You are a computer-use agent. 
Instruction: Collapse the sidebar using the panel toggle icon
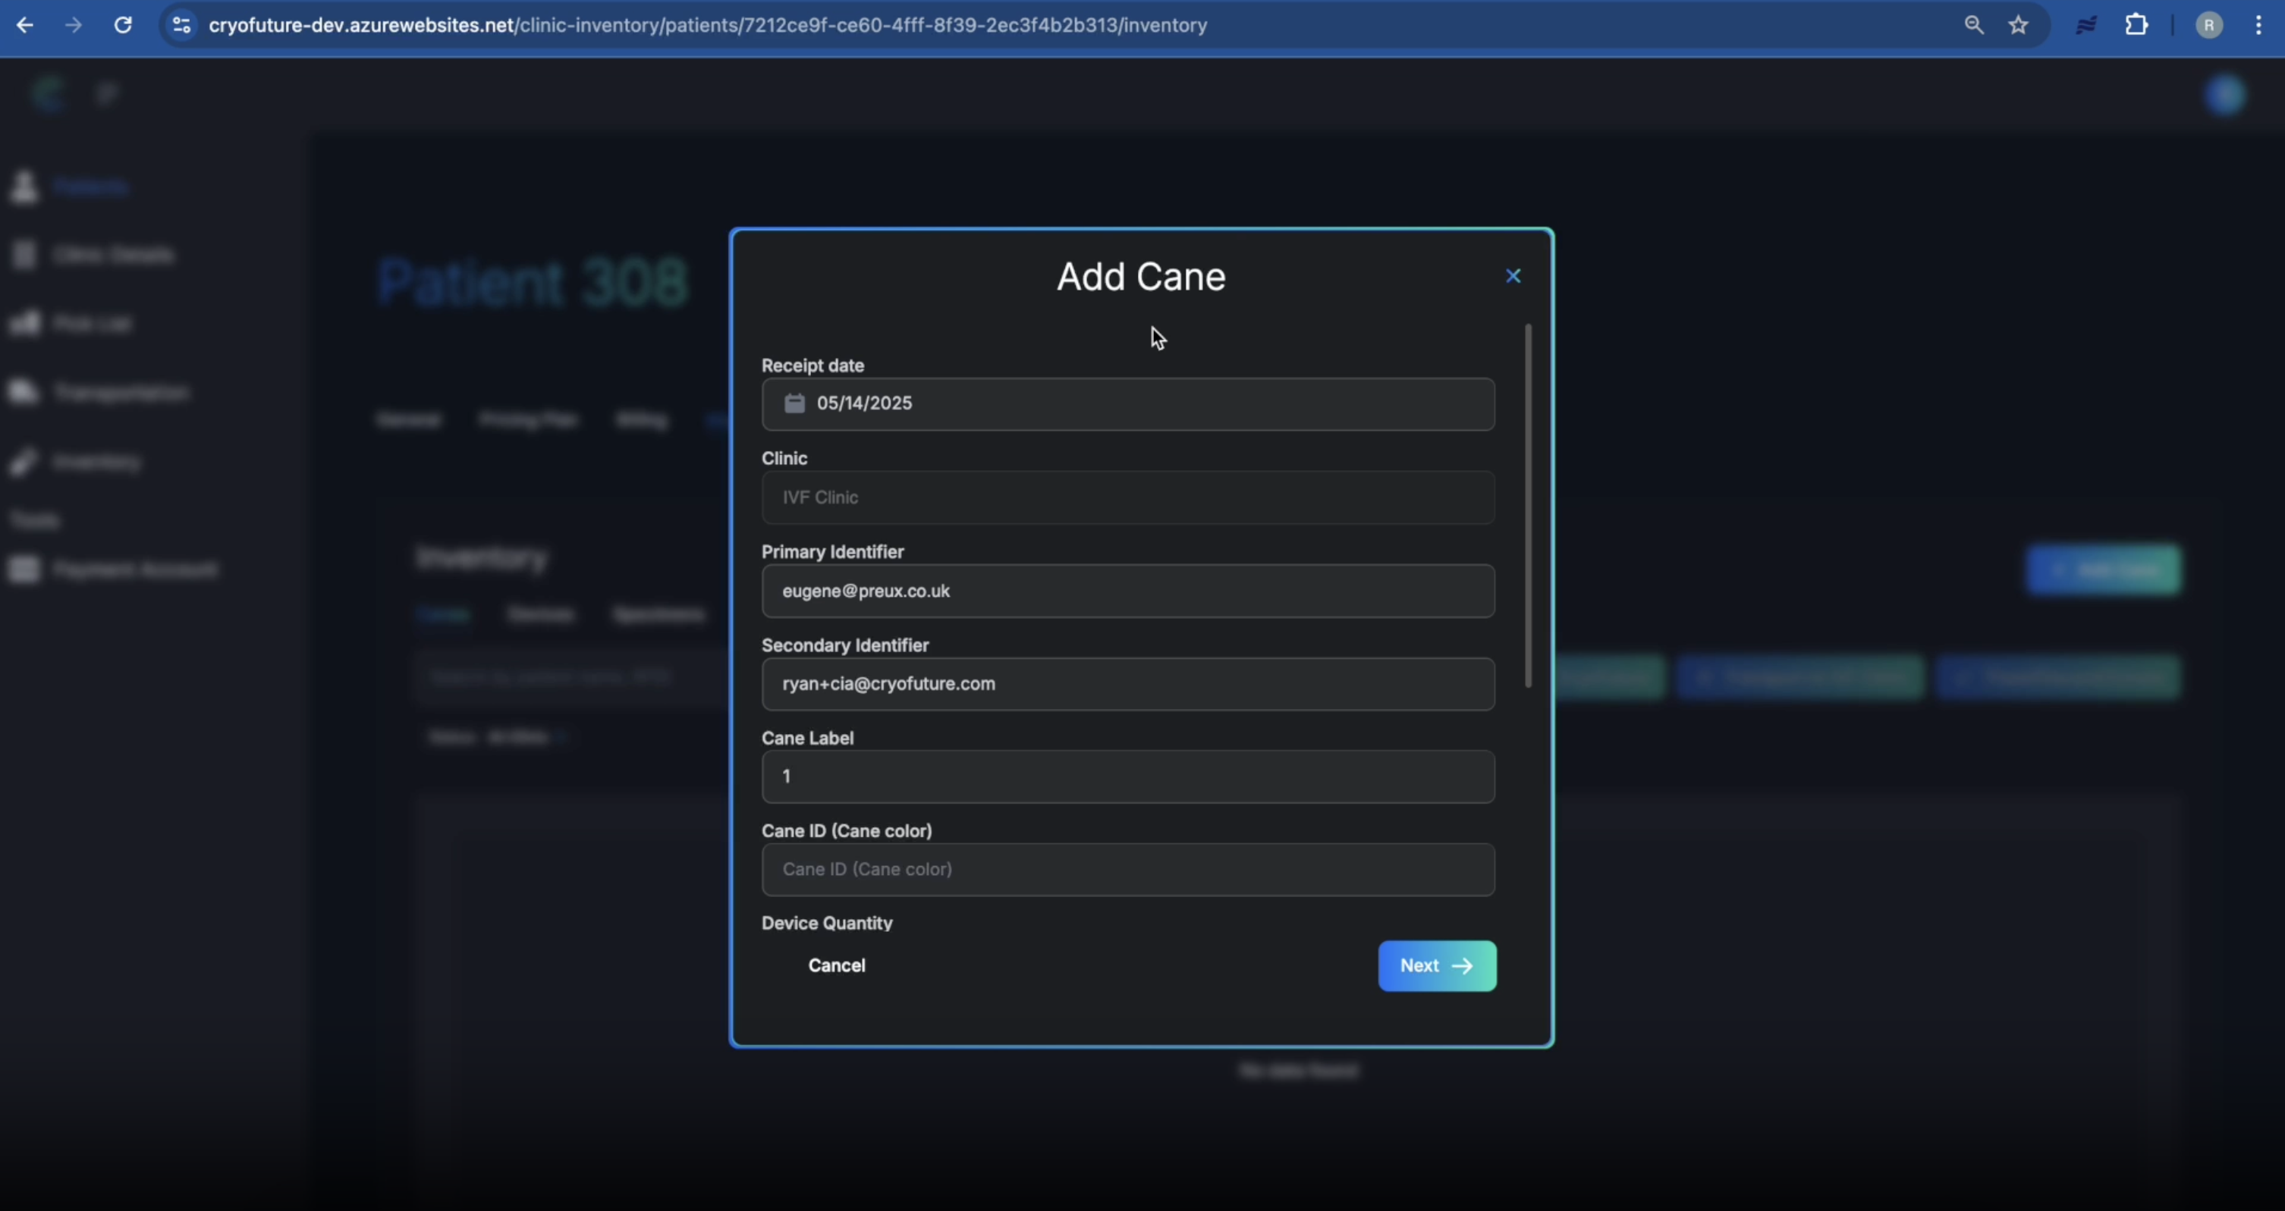[x=106, y=93]
